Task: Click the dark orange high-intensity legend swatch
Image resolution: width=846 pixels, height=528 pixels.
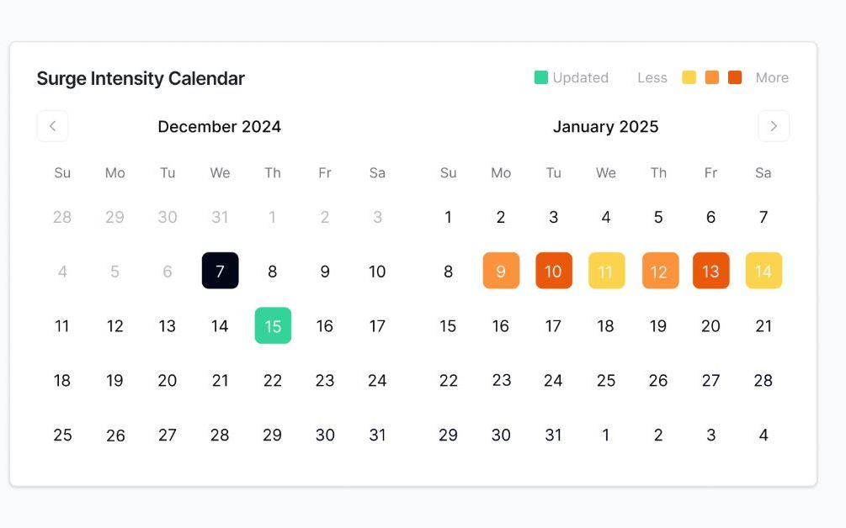Action: 735,77
